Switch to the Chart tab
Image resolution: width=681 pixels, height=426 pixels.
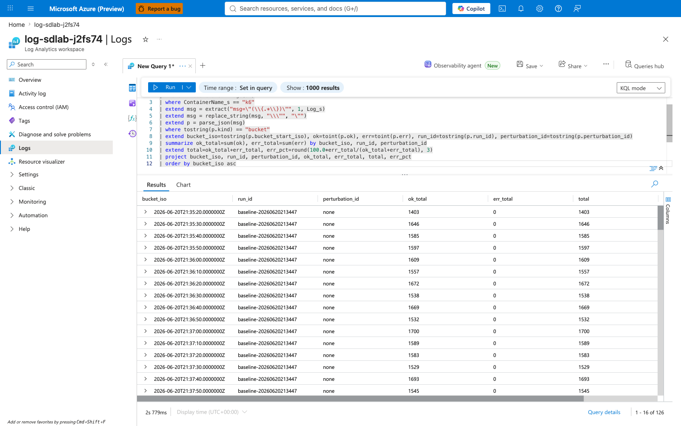[x=183, y=185]
